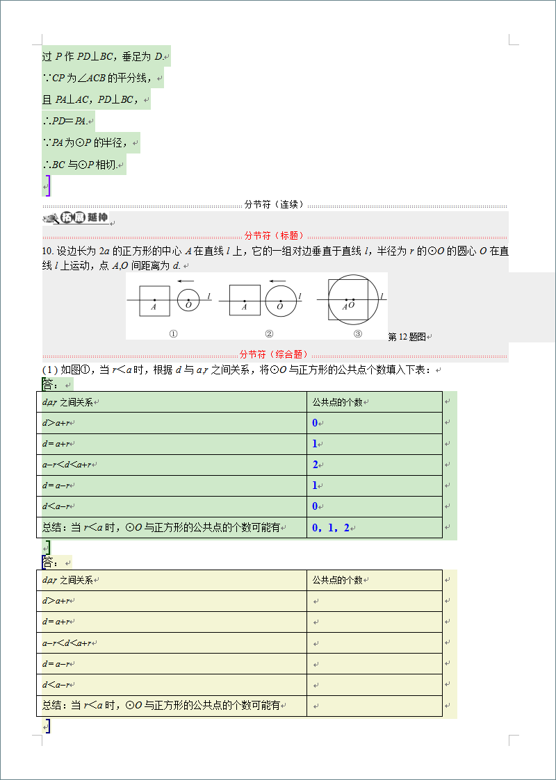Click blank answer cell for d<a−r in yellow table
Screen dimensions: 556x780
tap(375, 684)
